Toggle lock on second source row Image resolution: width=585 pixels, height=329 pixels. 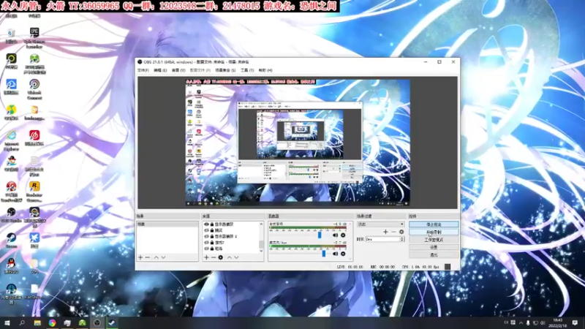click(x=212, y=230)
